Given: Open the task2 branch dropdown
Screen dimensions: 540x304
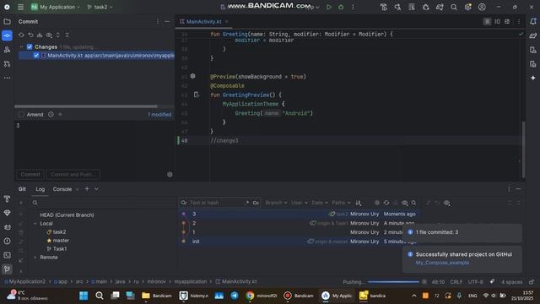Looking at the screenshot, I should 100,7.
